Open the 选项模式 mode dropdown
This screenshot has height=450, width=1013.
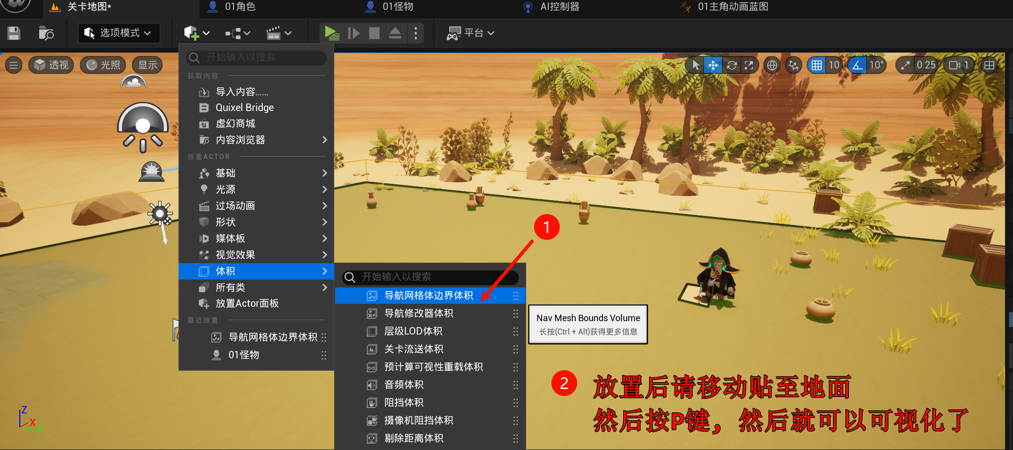click(x=119, y=33)
